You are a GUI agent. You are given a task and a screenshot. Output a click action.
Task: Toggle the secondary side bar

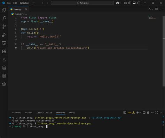(139, 3)
